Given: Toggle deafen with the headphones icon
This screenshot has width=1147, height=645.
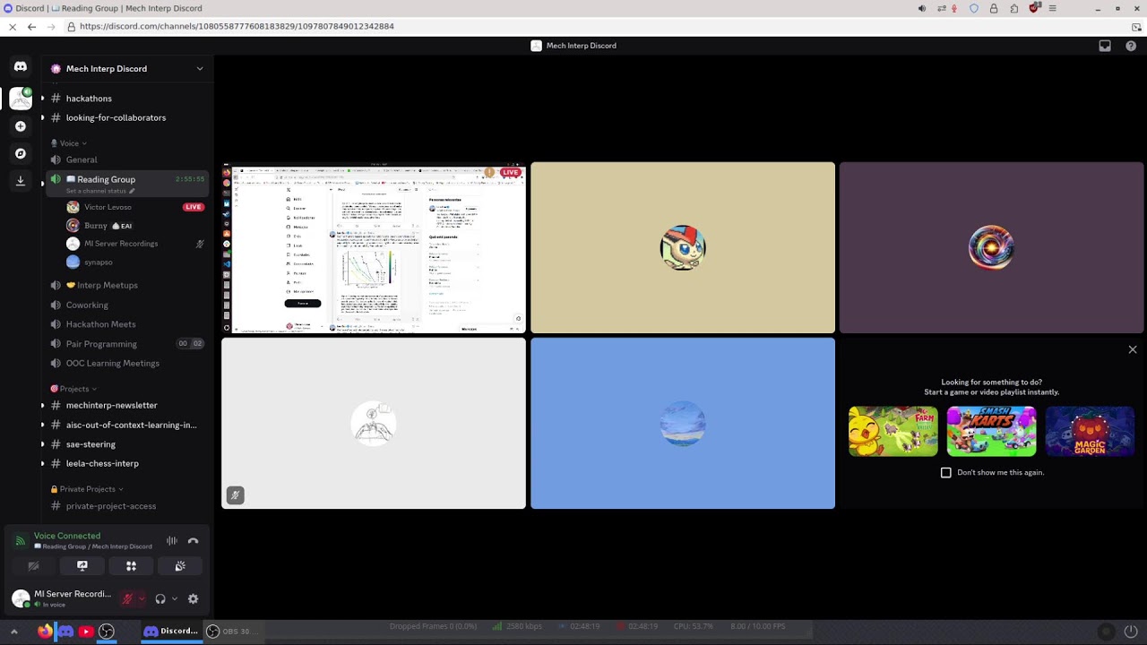Looking at the screenshot, I should click(x=160, y=599).
